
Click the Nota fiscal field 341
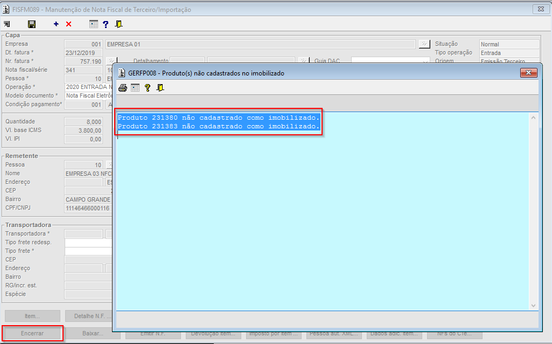(x=83, y=70)
